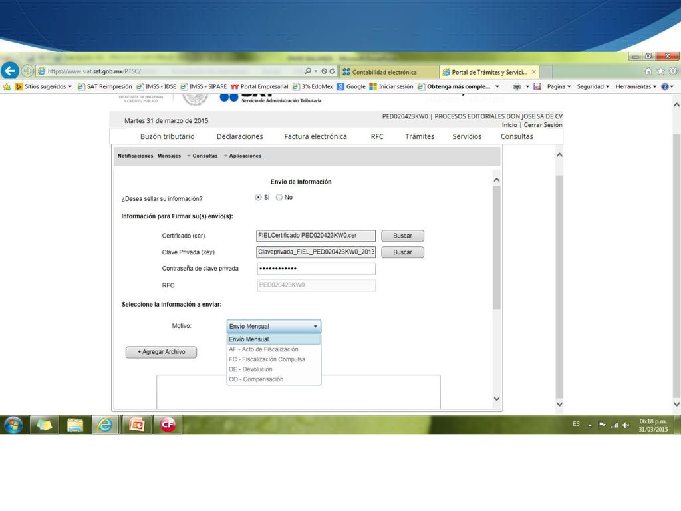
Task: Click the Inicio link
Action: [x=509, y=125]
